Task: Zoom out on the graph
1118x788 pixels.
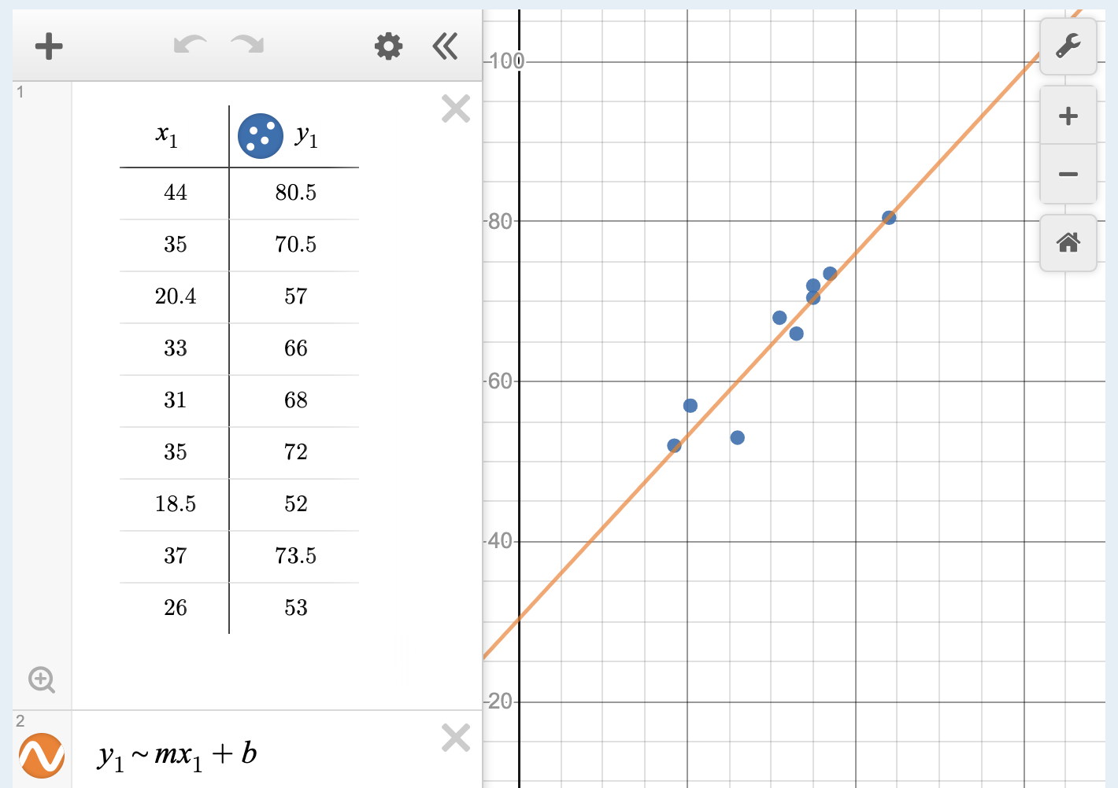Action: coord(1068,174)
